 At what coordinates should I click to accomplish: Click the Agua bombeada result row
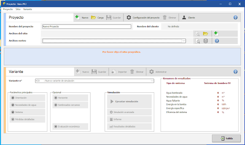(x=195, y=93)
